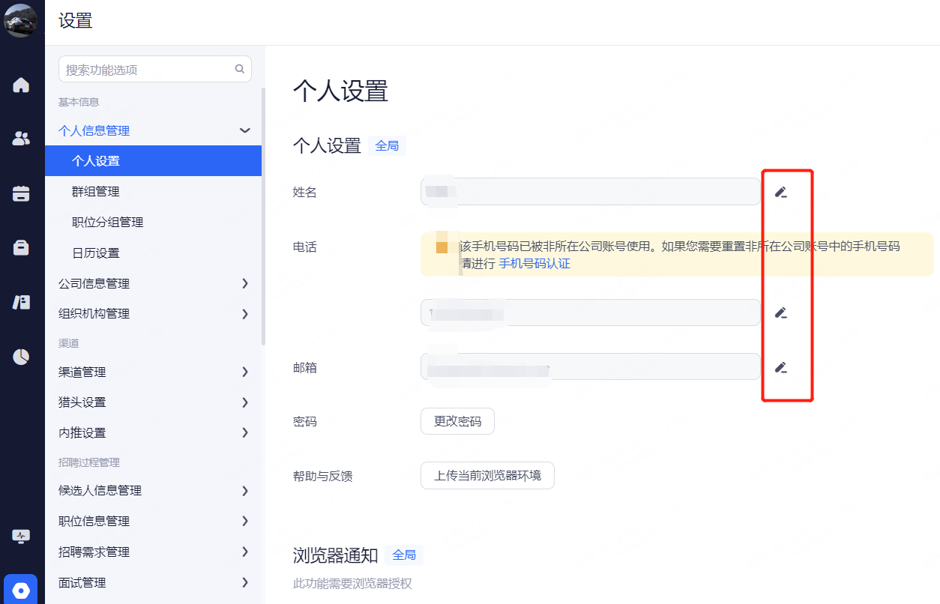Open the pie chart reports icon
Screen dimensions: 940x604
coord(21,357)
